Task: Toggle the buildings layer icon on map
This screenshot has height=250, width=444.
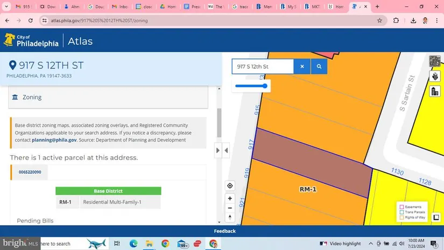Action: (x=434, y=91)
